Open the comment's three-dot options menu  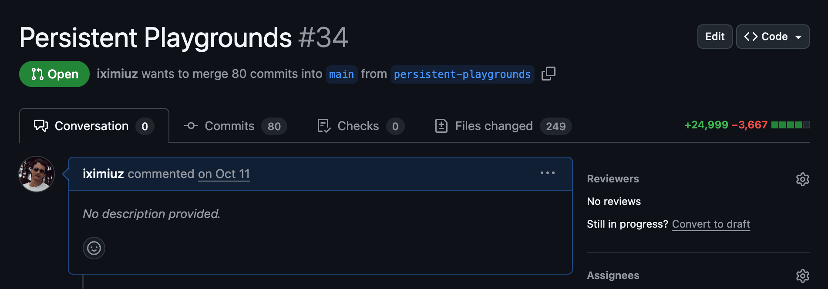(547, 173)
